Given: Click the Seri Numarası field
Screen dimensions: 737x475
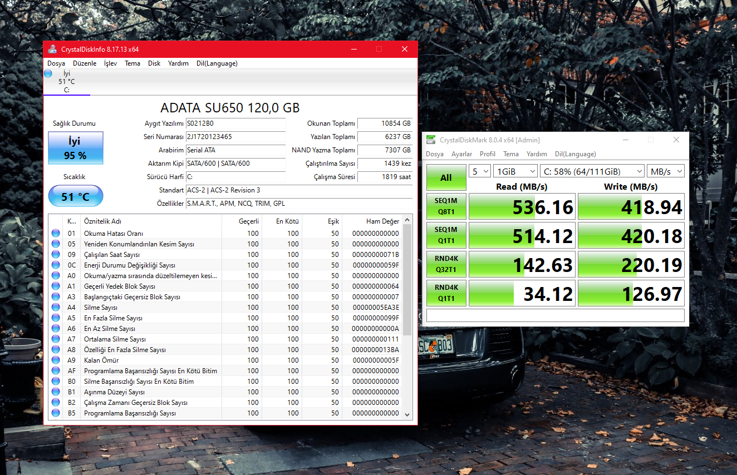Looking at the screenshot, I should pyautogui.click(x=235, y=137).
